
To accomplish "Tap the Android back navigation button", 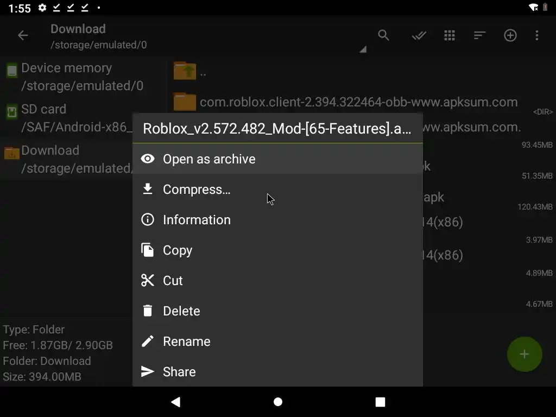I will (x=176, y=402).
